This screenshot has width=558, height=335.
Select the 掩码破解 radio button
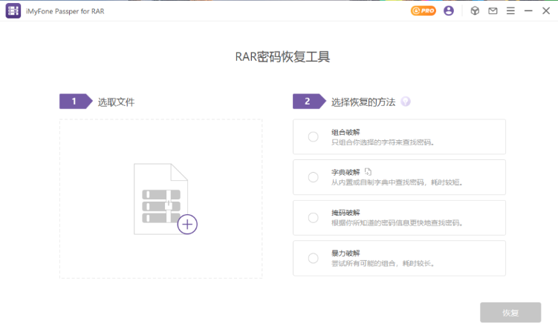[313, 218]
